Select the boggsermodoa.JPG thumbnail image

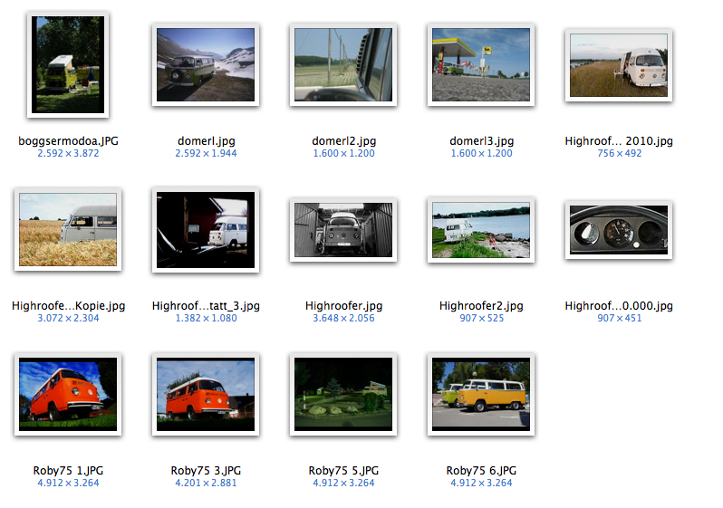click(x=68, y=65)
